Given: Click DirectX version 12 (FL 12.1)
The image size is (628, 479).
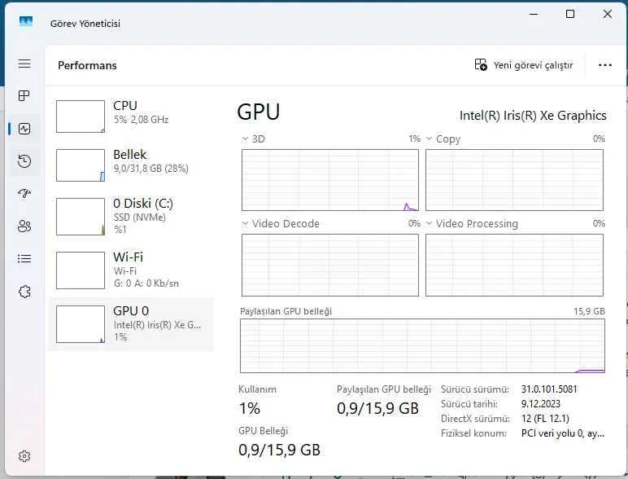Looking at the screenshot, I should tap(545, 419).
